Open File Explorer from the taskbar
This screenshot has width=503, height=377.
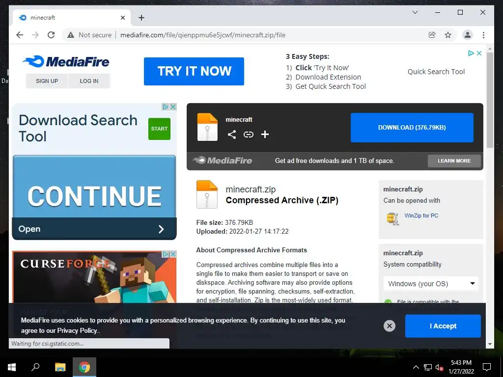(60, 367)
